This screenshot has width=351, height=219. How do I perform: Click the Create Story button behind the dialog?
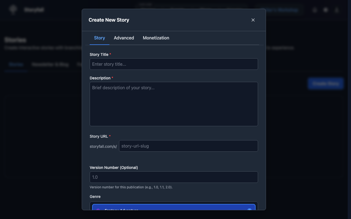click(325, 83)
